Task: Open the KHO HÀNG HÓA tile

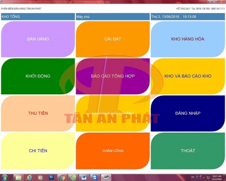Action: (188, 39)
